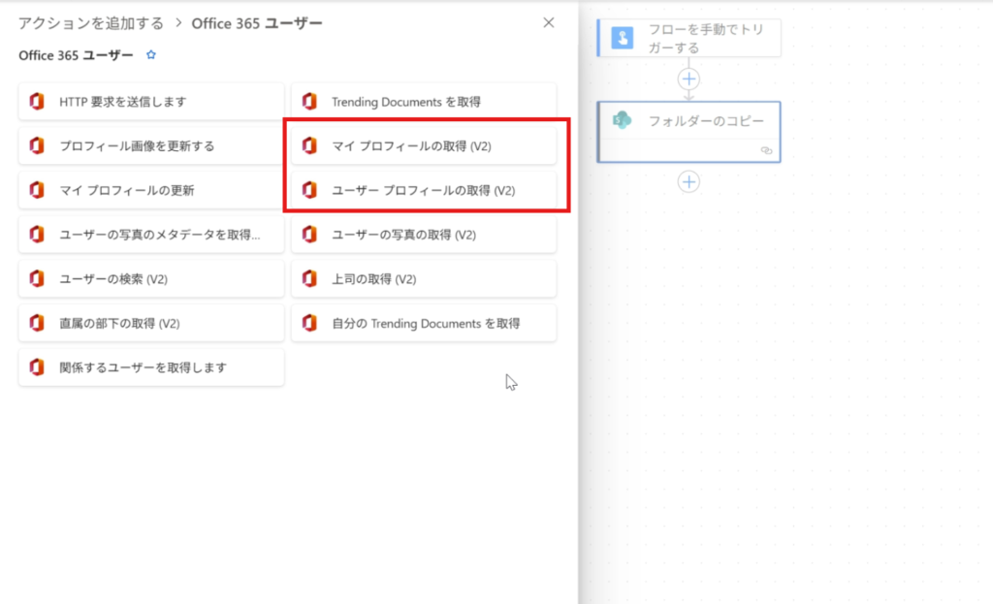Click Office icon of 関係するユーザーを取得します
This screenshot has width=993, height=604.
[37, 367]
